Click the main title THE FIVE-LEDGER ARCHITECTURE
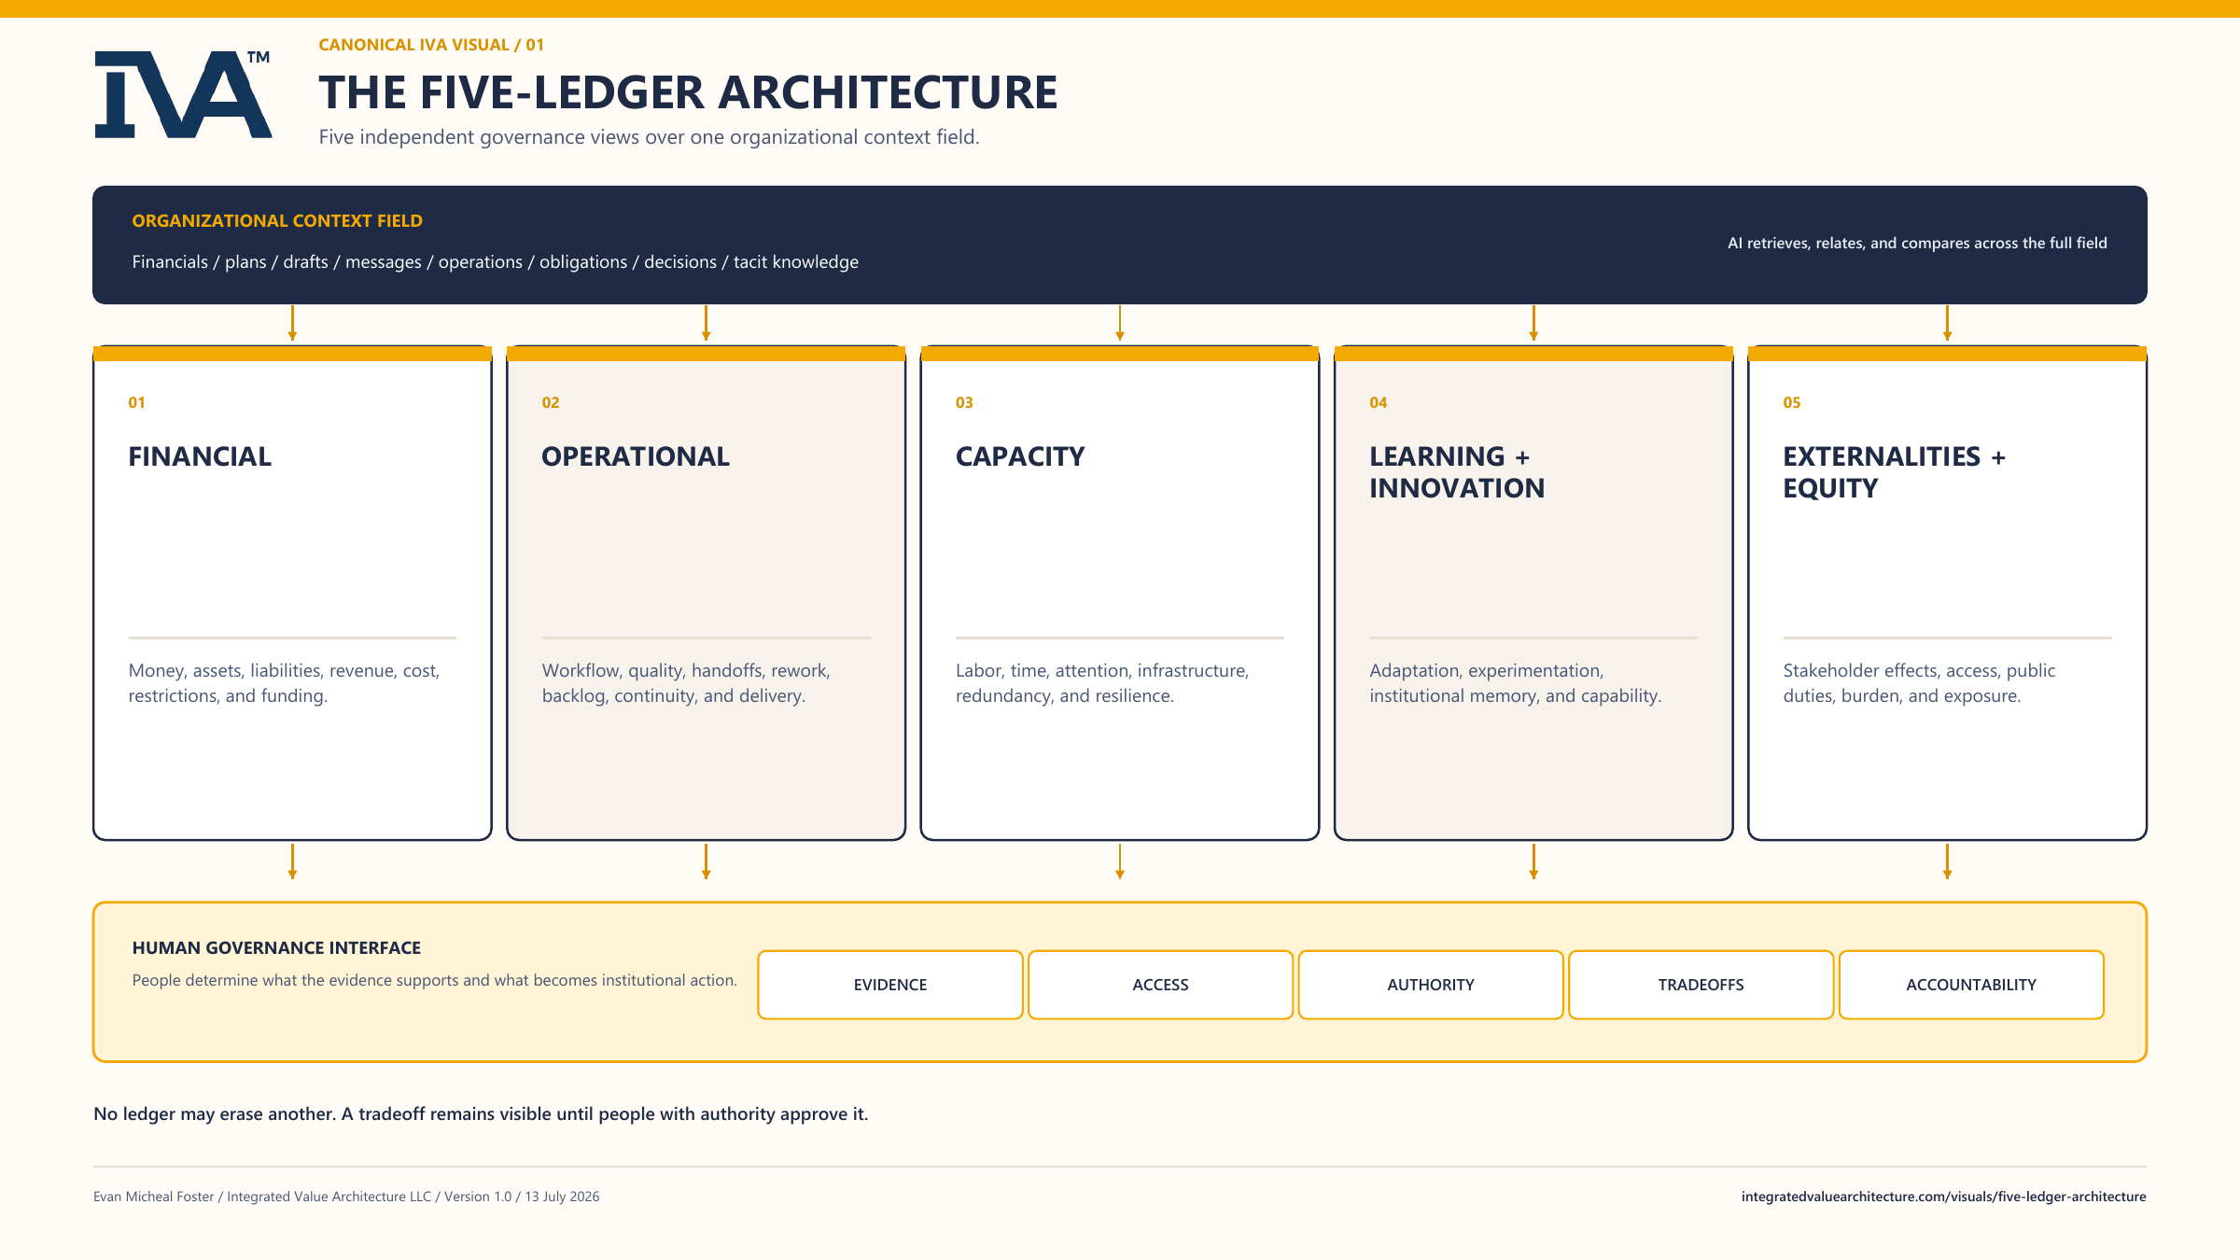Screen dimensions: 2240x1260 (x=688, y=92)
